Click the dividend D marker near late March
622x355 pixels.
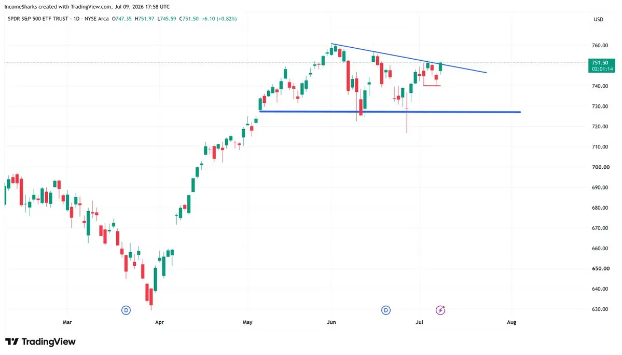(126, 310)
